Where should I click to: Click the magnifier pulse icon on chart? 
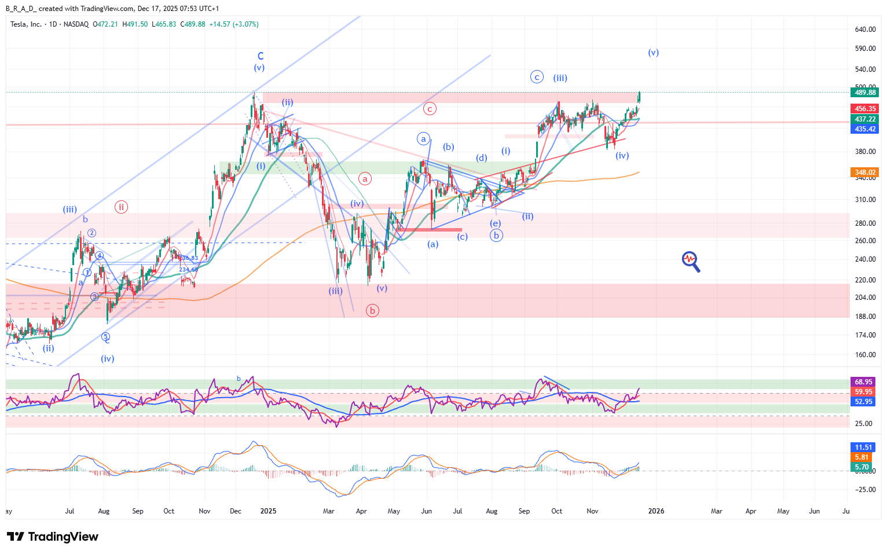click(x=690, y=261)
